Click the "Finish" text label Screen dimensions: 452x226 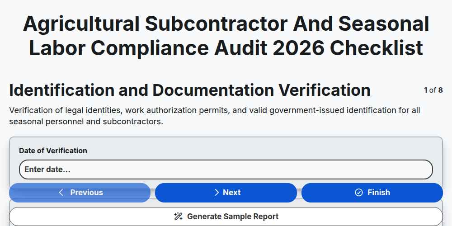379,193
